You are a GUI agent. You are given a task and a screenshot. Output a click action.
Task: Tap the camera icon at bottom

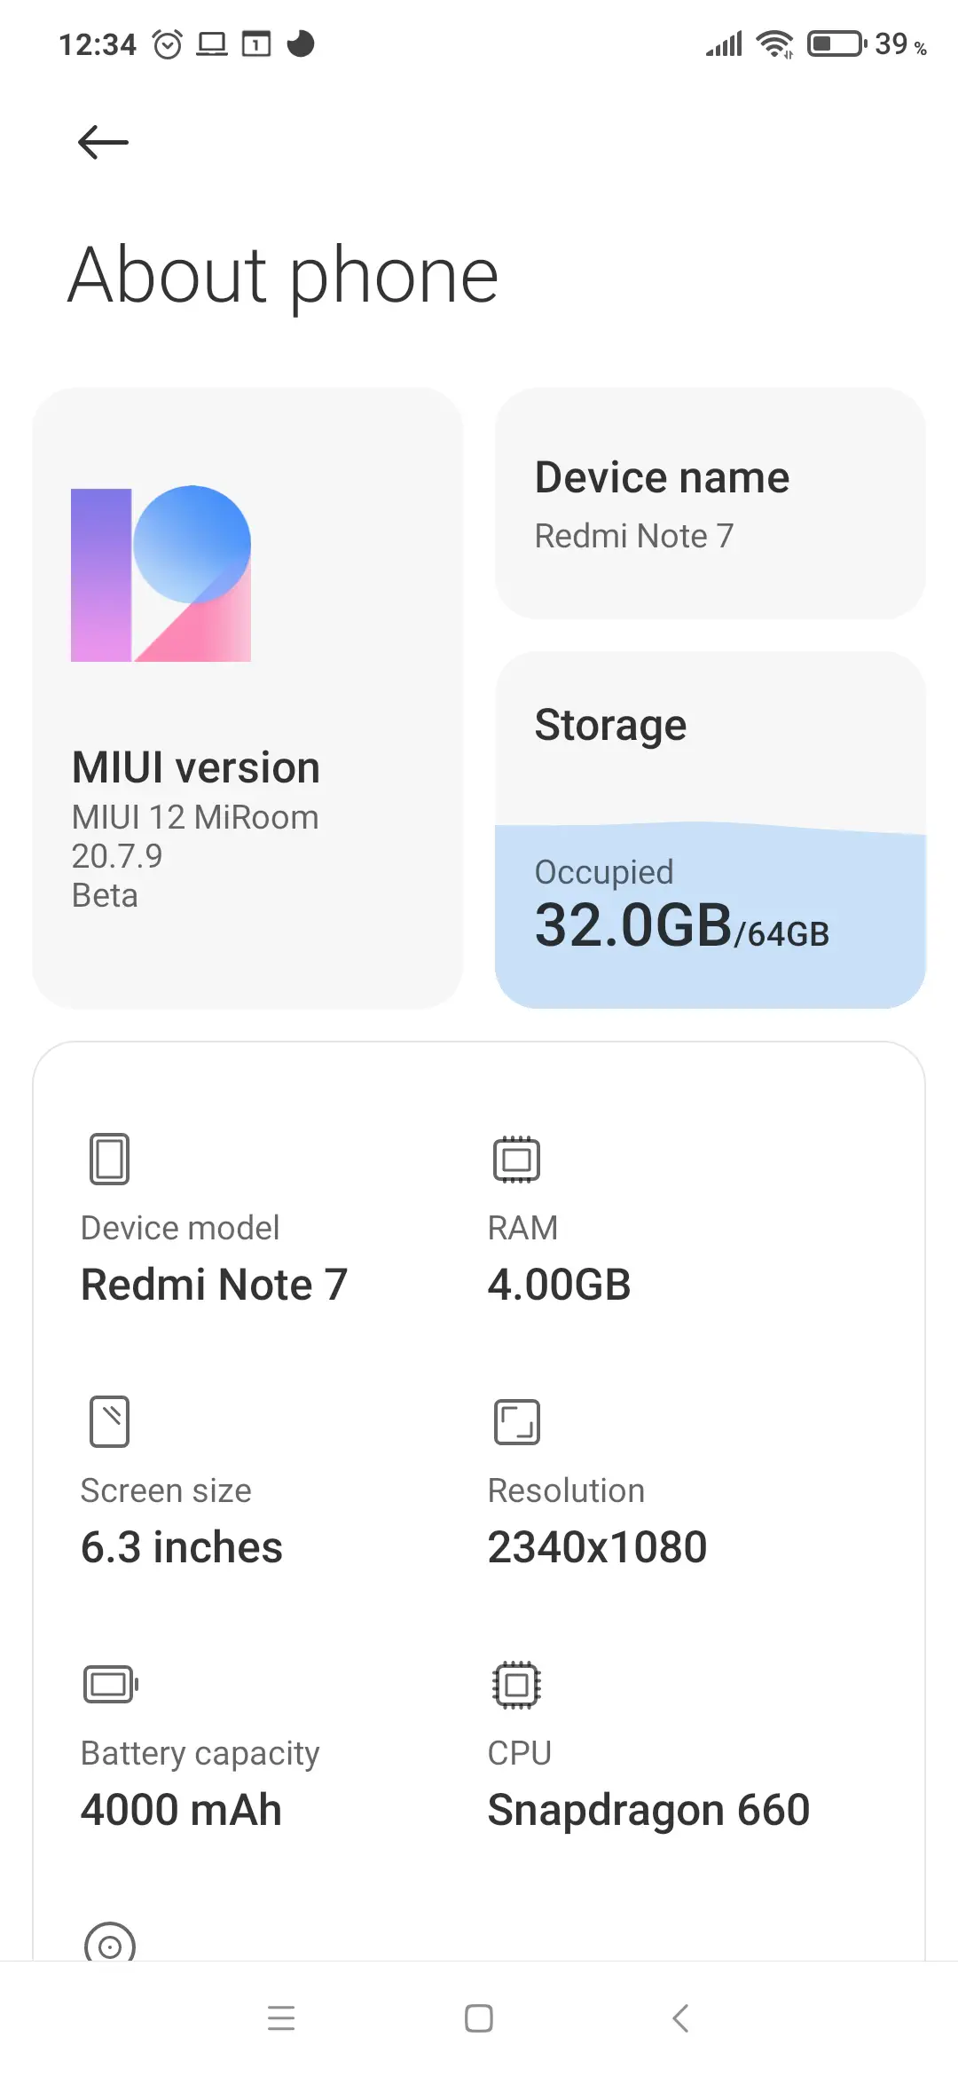tap(110, 1945)
